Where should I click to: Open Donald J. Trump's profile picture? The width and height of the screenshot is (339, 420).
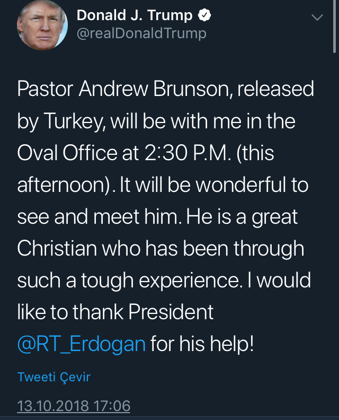42,25
